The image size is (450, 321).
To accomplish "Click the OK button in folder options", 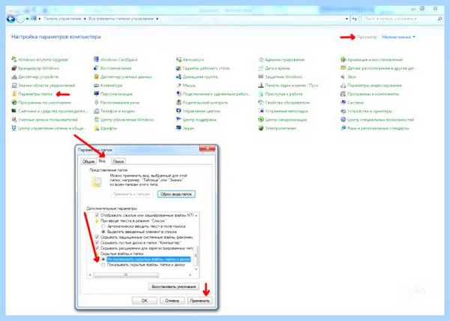I will pos(144,300).
